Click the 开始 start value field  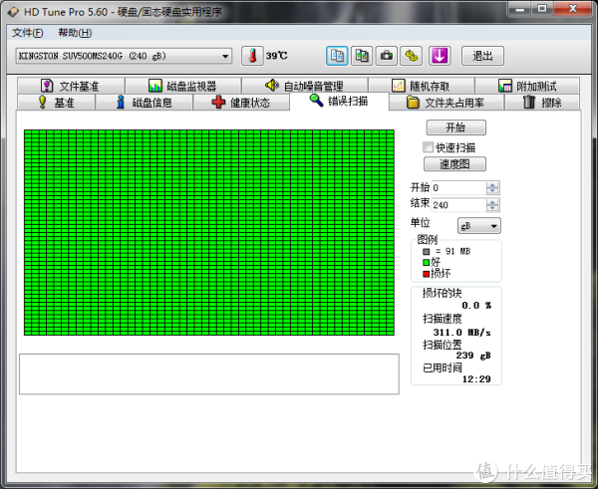click(x=458, y=187)
